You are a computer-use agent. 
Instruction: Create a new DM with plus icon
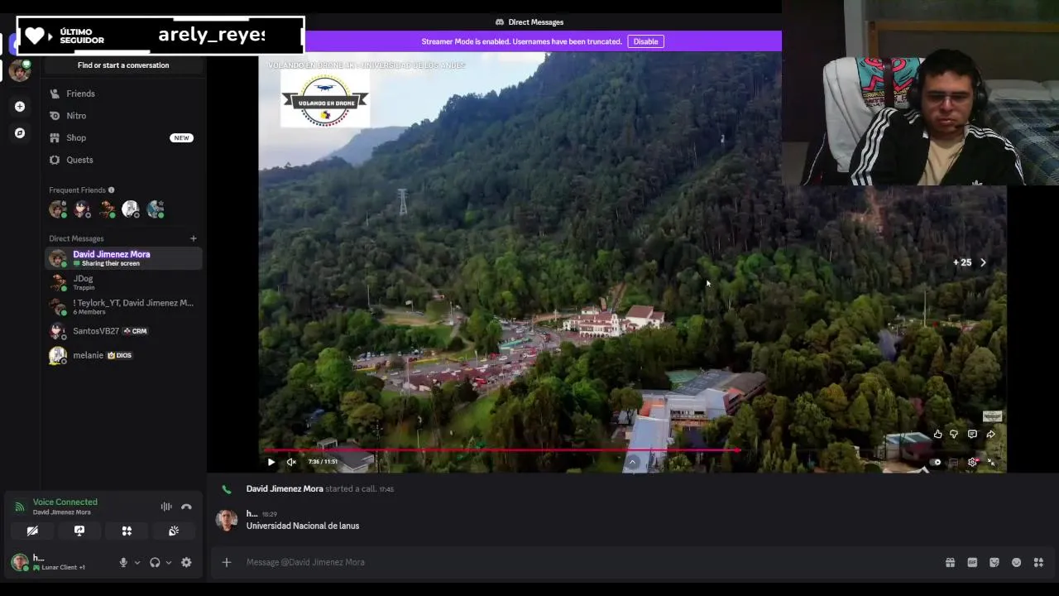[194, 238]
